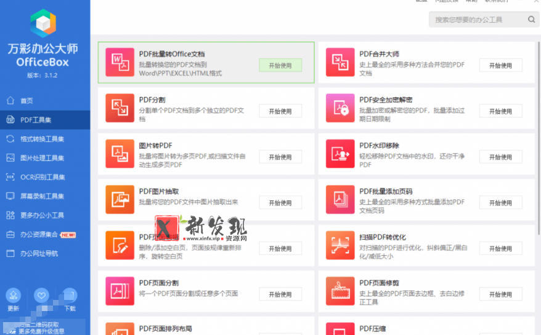
Task: Click PDF水印移除 tool icon
Action: tap(340, 154)
